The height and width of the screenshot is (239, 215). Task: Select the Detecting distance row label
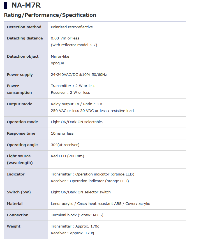(x=25, y=38)
